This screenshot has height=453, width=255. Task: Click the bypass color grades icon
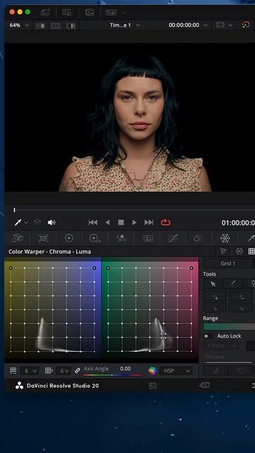(x=246, y=25)
